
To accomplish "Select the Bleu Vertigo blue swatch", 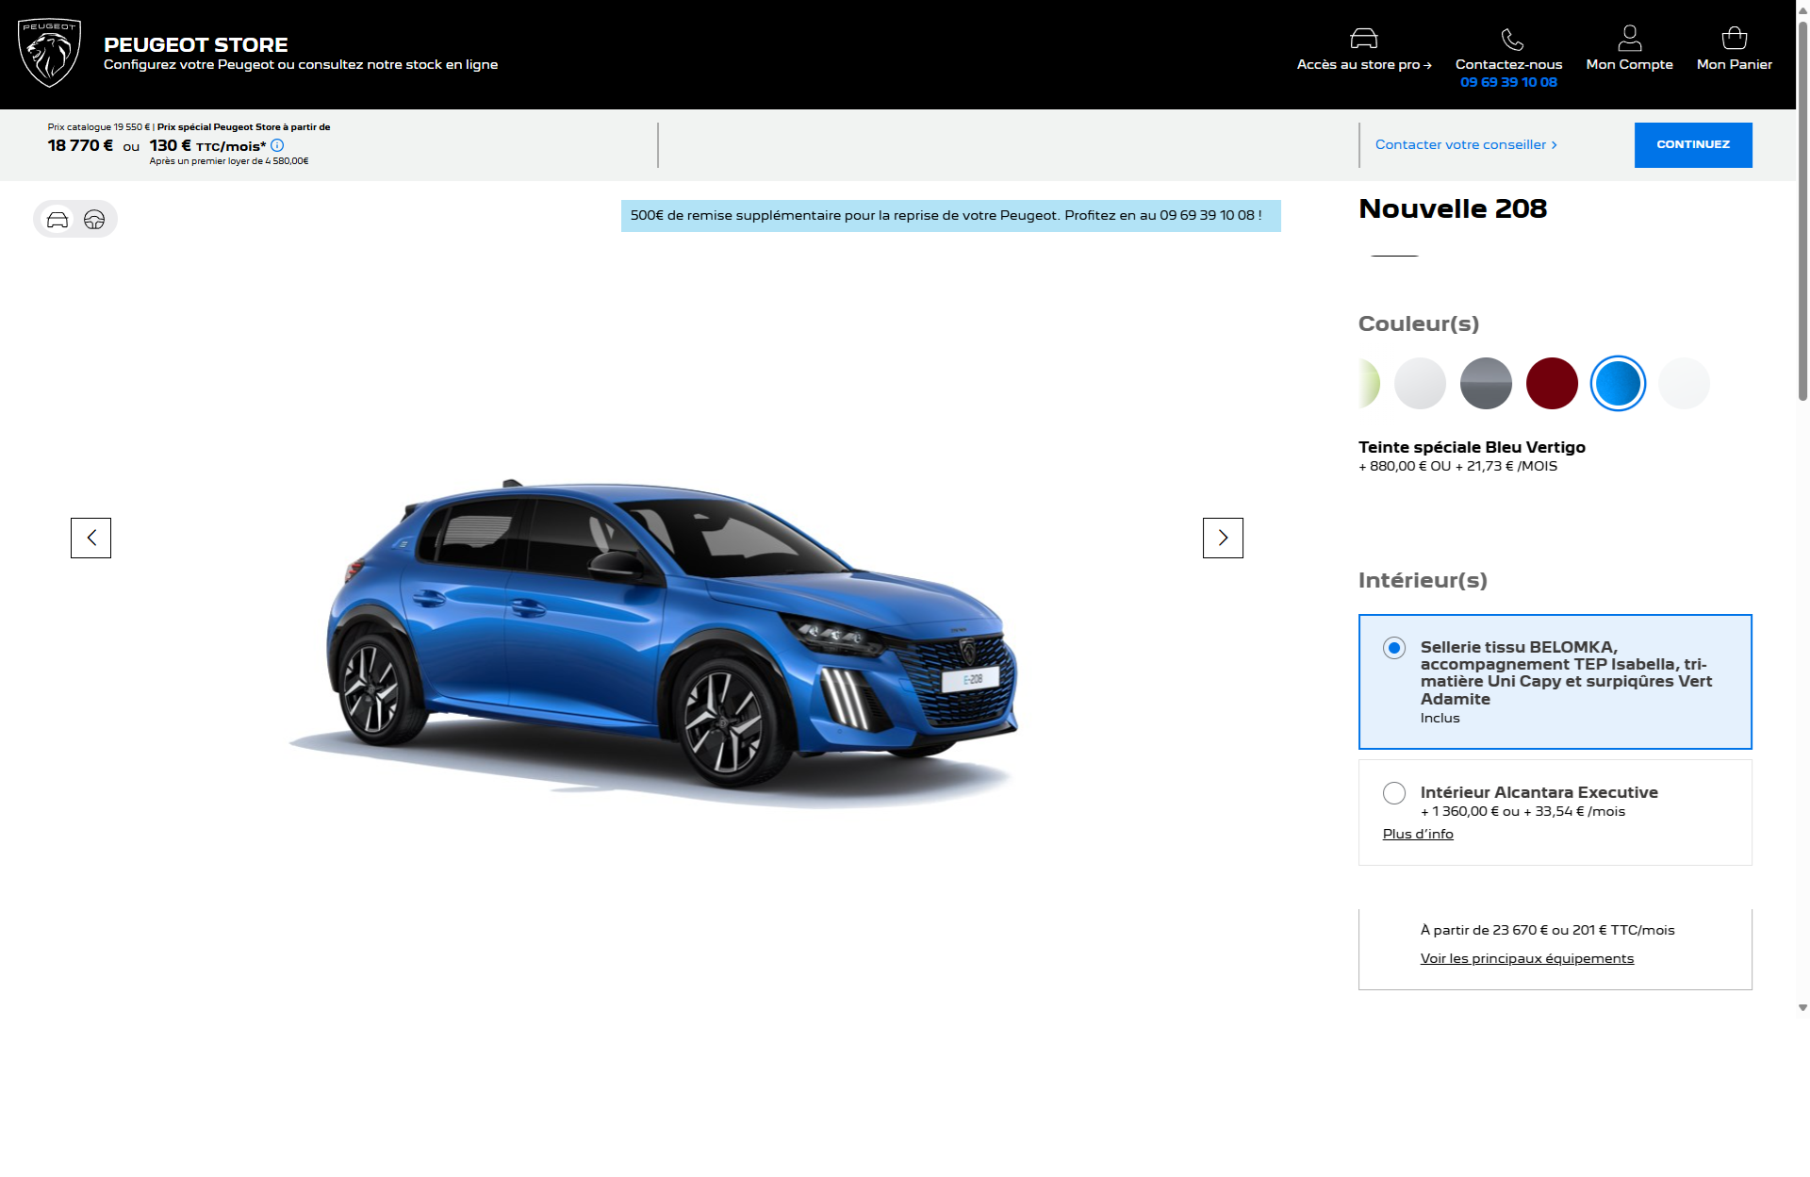I will coord(1618,384).
